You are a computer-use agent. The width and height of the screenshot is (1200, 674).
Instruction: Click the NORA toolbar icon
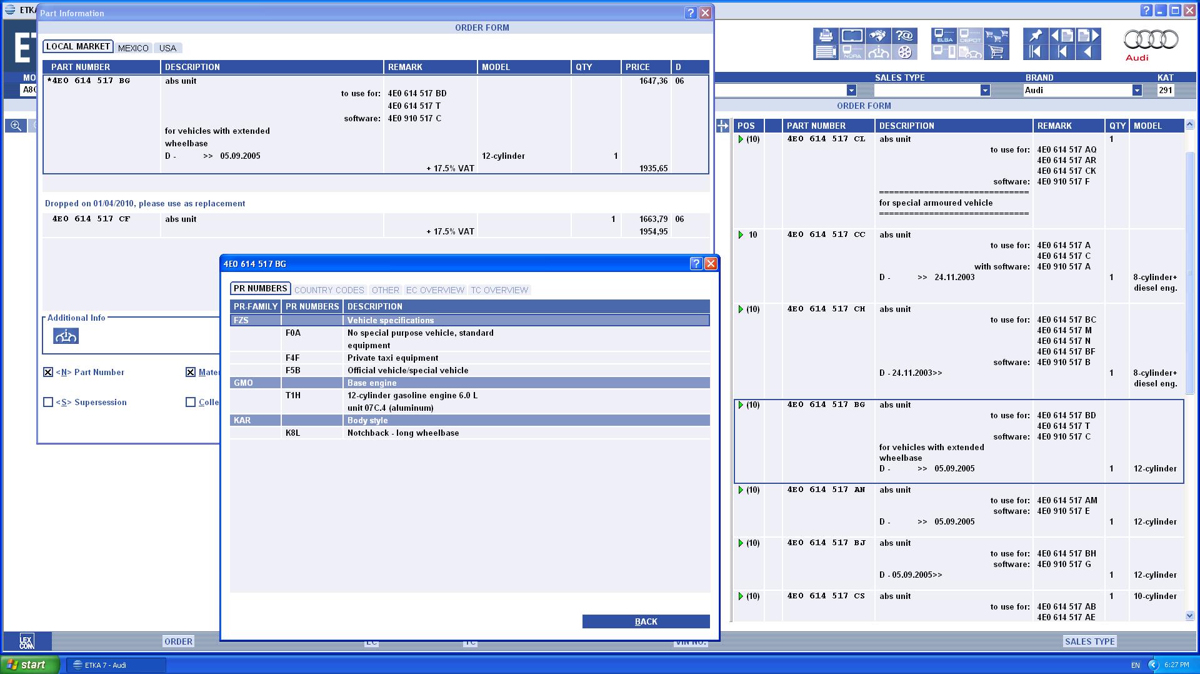(x=852, y=52)
